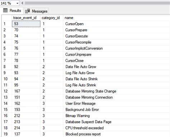Click trace_event_id value 137
This screenshot has height=137, width=170.
pyautogui.click(x=26, y=134)
